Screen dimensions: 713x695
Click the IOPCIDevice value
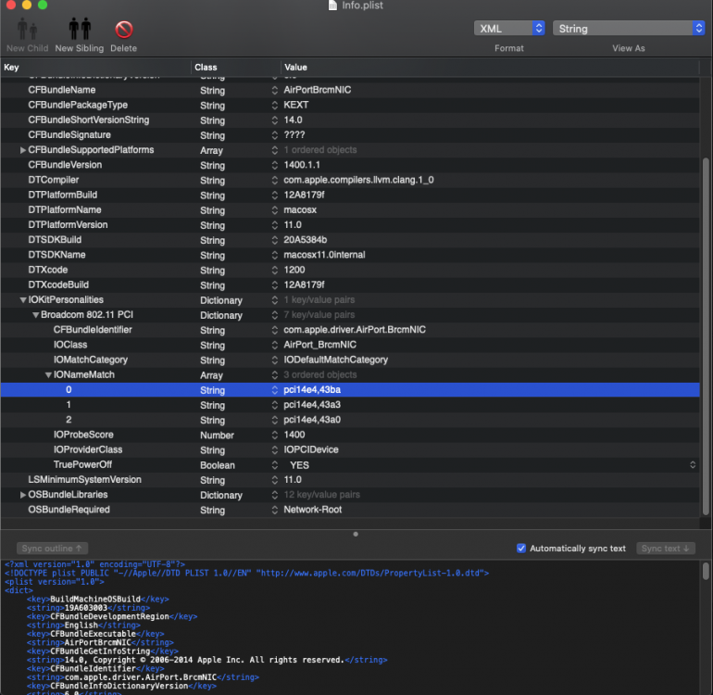click(x=311, y=449)
